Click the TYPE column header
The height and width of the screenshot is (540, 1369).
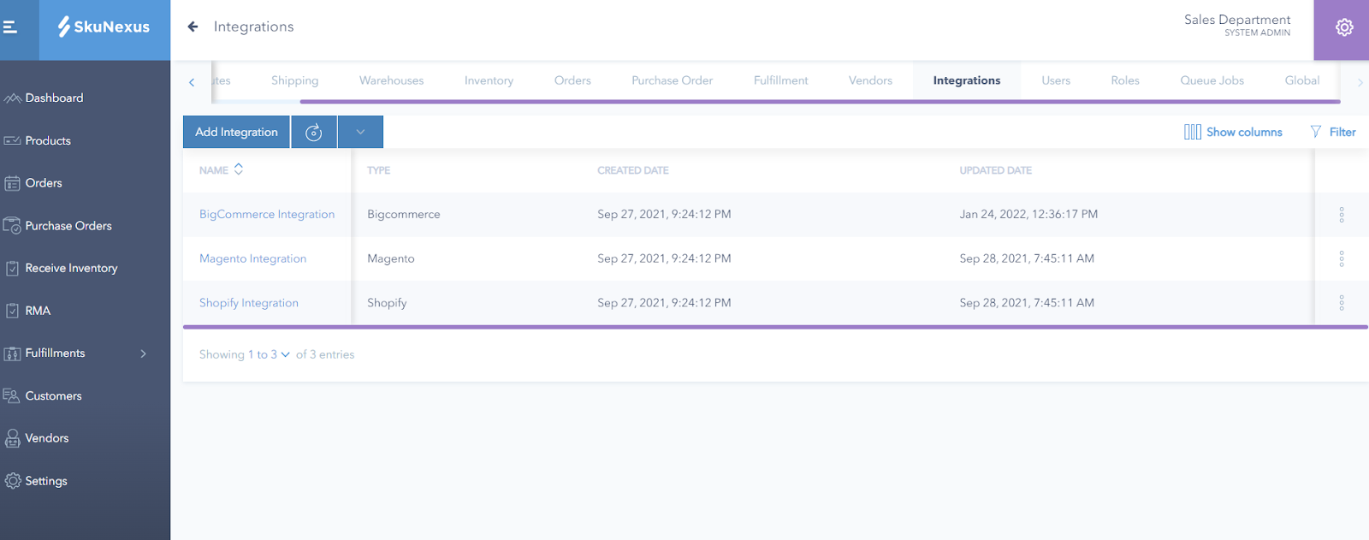point(378,170)
